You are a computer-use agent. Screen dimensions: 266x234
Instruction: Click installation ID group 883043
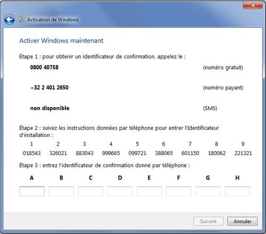[85, 153]
